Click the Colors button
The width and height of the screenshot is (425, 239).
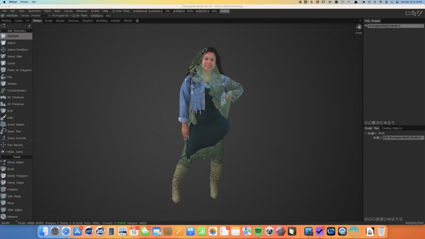tap(224, 11)
